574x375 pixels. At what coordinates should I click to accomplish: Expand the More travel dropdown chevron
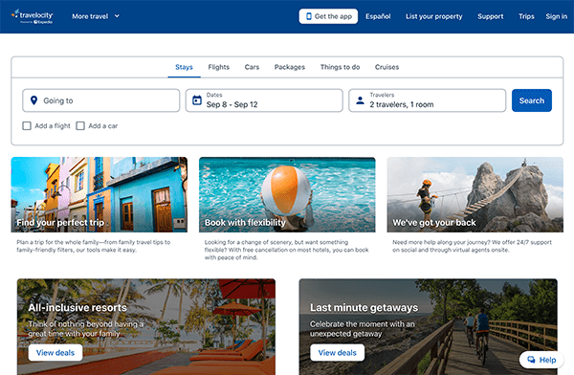(117, 16)
